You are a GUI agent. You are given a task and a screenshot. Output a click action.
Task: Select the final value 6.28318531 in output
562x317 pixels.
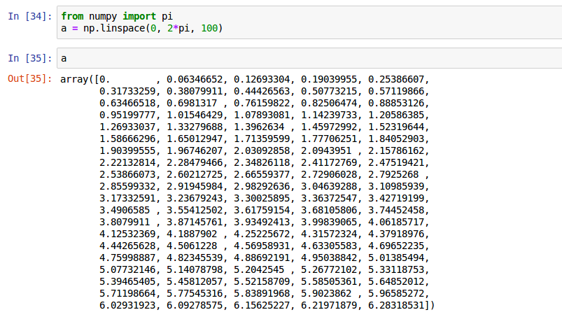[396, 305]
